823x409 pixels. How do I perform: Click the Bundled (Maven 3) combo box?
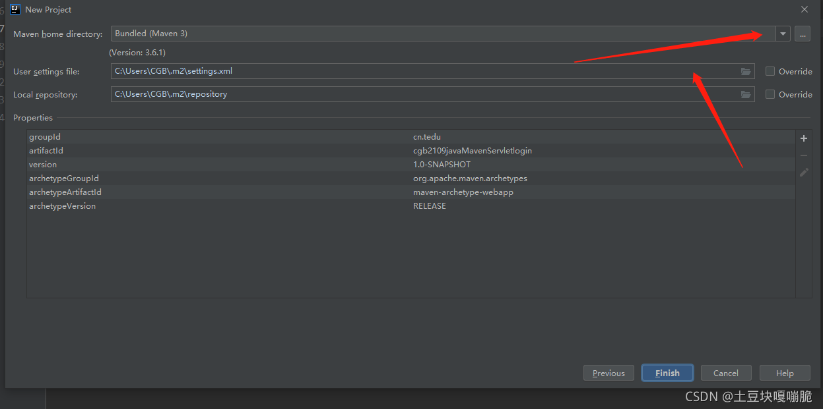click(x=396, y=33)
